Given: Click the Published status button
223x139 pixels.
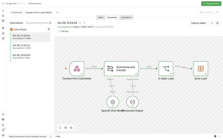Looking at the screenshot, I should [207, 12].
